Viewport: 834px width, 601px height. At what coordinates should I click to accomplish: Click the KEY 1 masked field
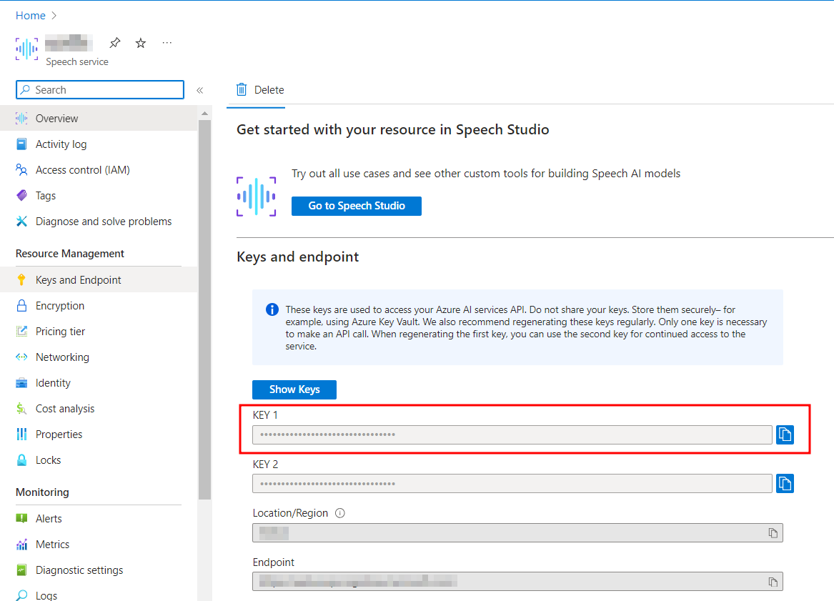click(x=512, y=434)
